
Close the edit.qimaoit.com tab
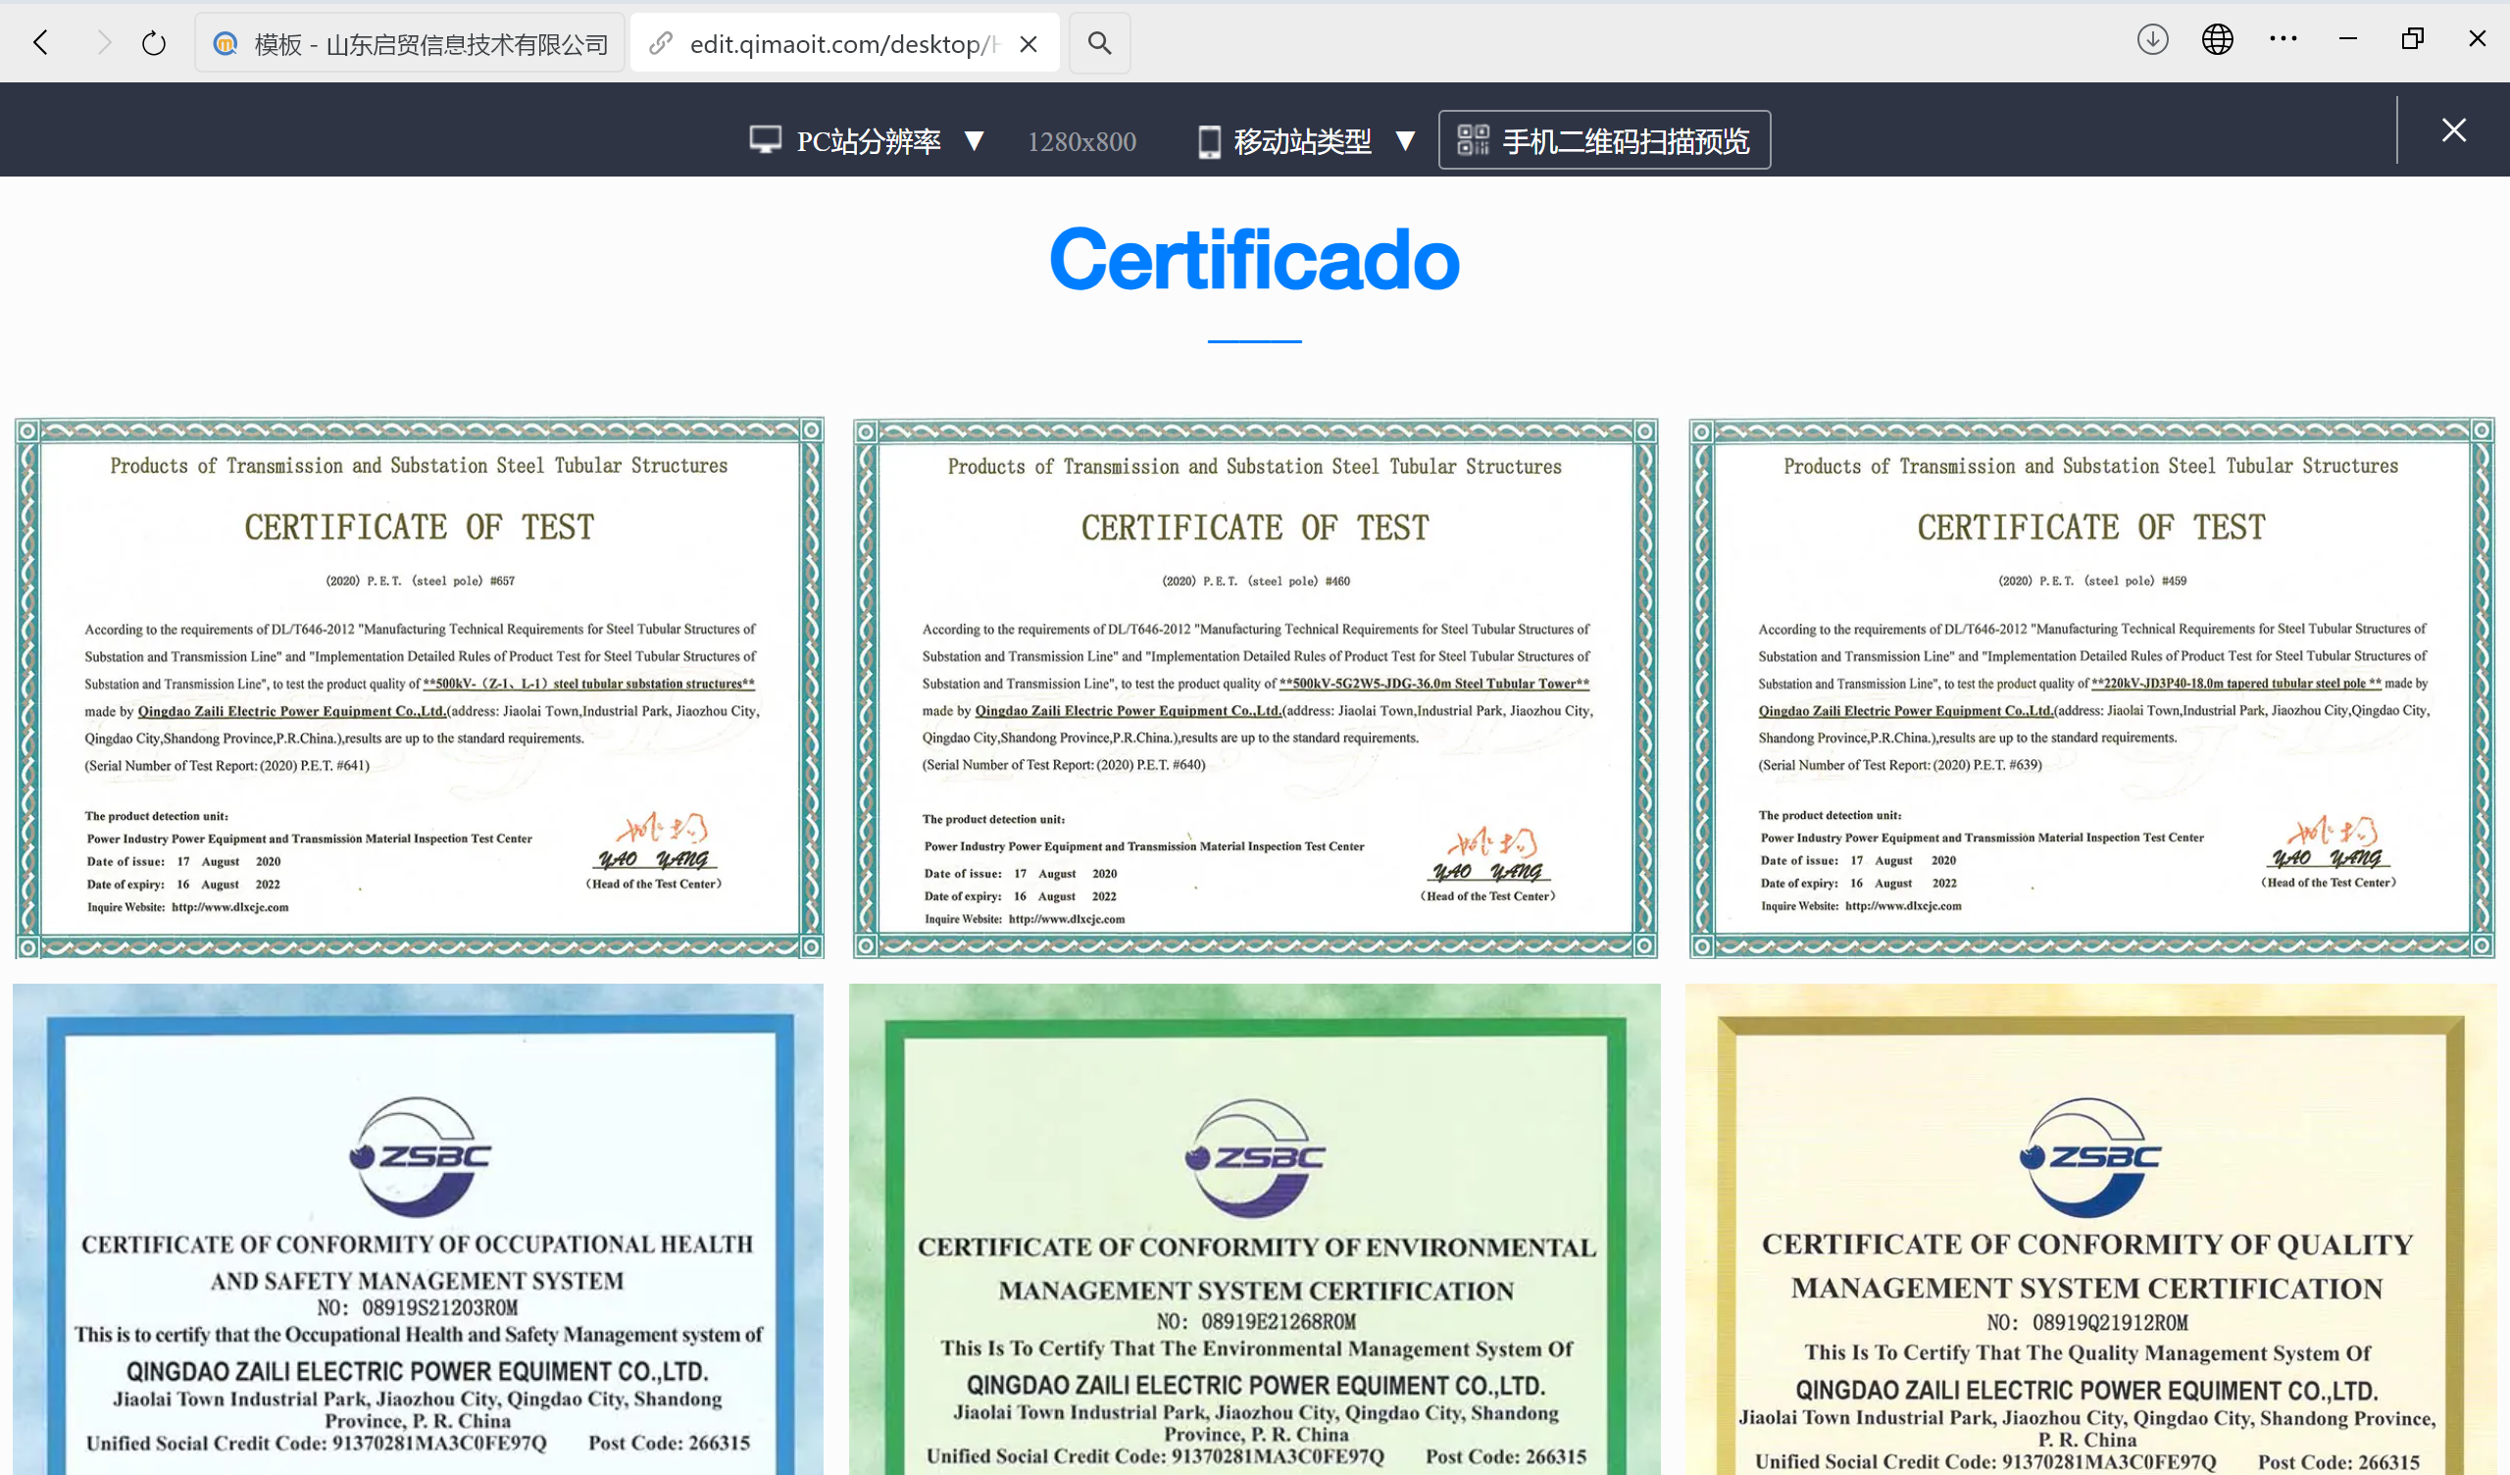[x=1029, y=44]
